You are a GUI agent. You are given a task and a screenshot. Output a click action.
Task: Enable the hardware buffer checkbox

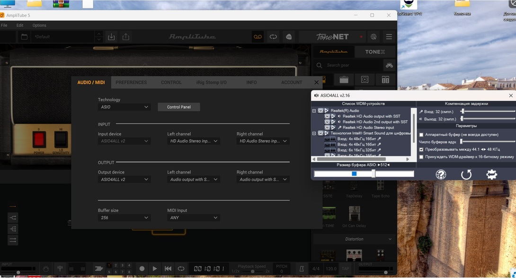coord(421,135)
